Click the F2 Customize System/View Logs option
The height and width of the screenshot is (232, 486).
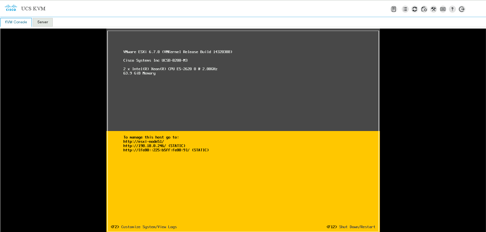[x=144, y=227]
